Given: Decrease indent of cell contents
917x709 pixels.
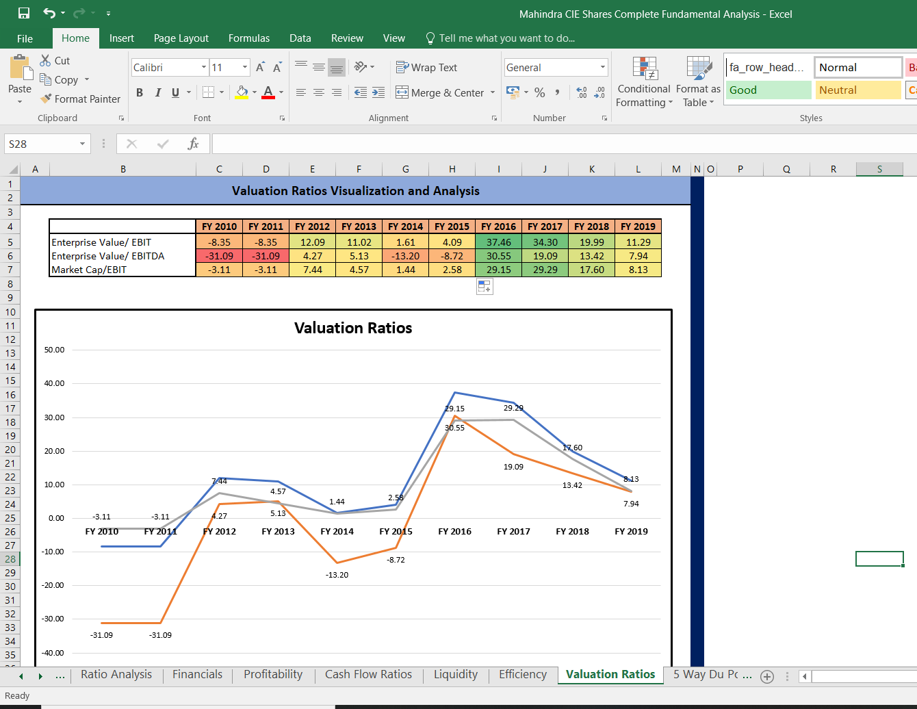Looking at the screenshot, I should 361,92.
